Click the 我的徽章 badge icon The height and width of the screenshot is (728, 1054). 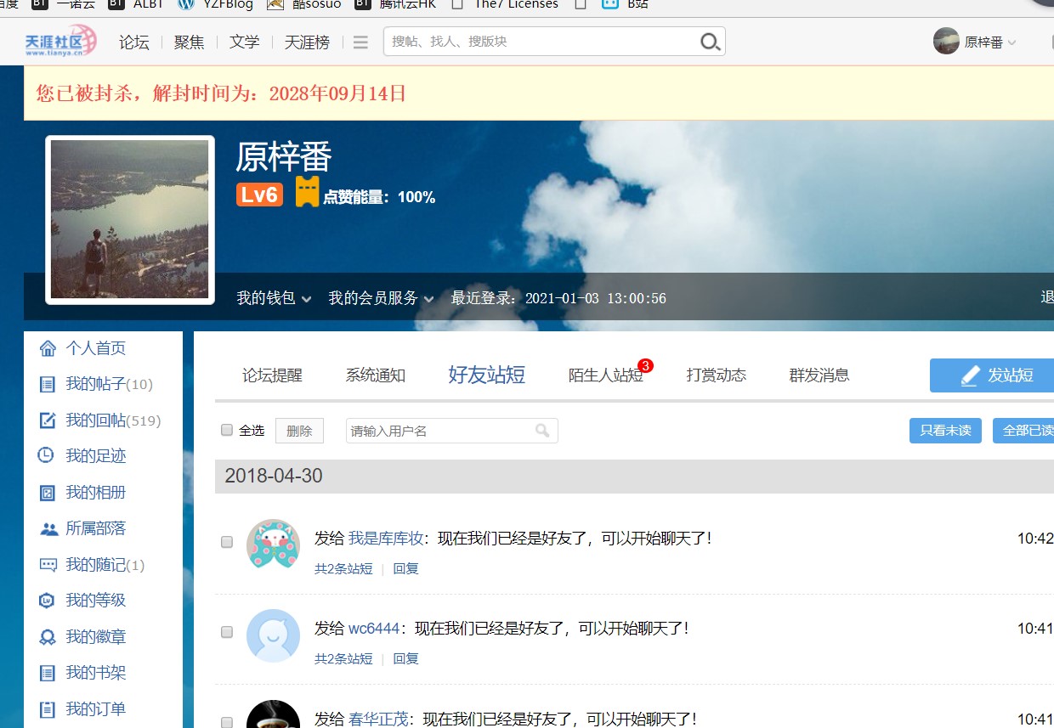(x=48, y=637)
